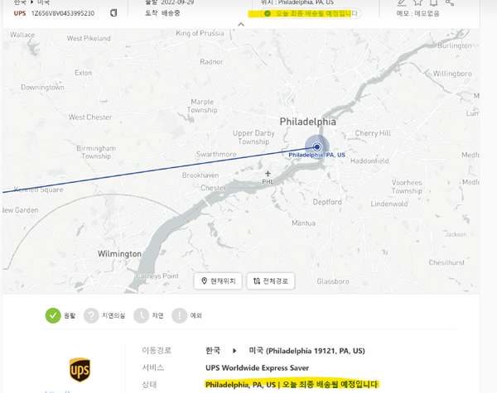The height and width of the screenshot is (393, 497).
Task: Open the link below the UPS logo
Action: click(x=58, y=391)
